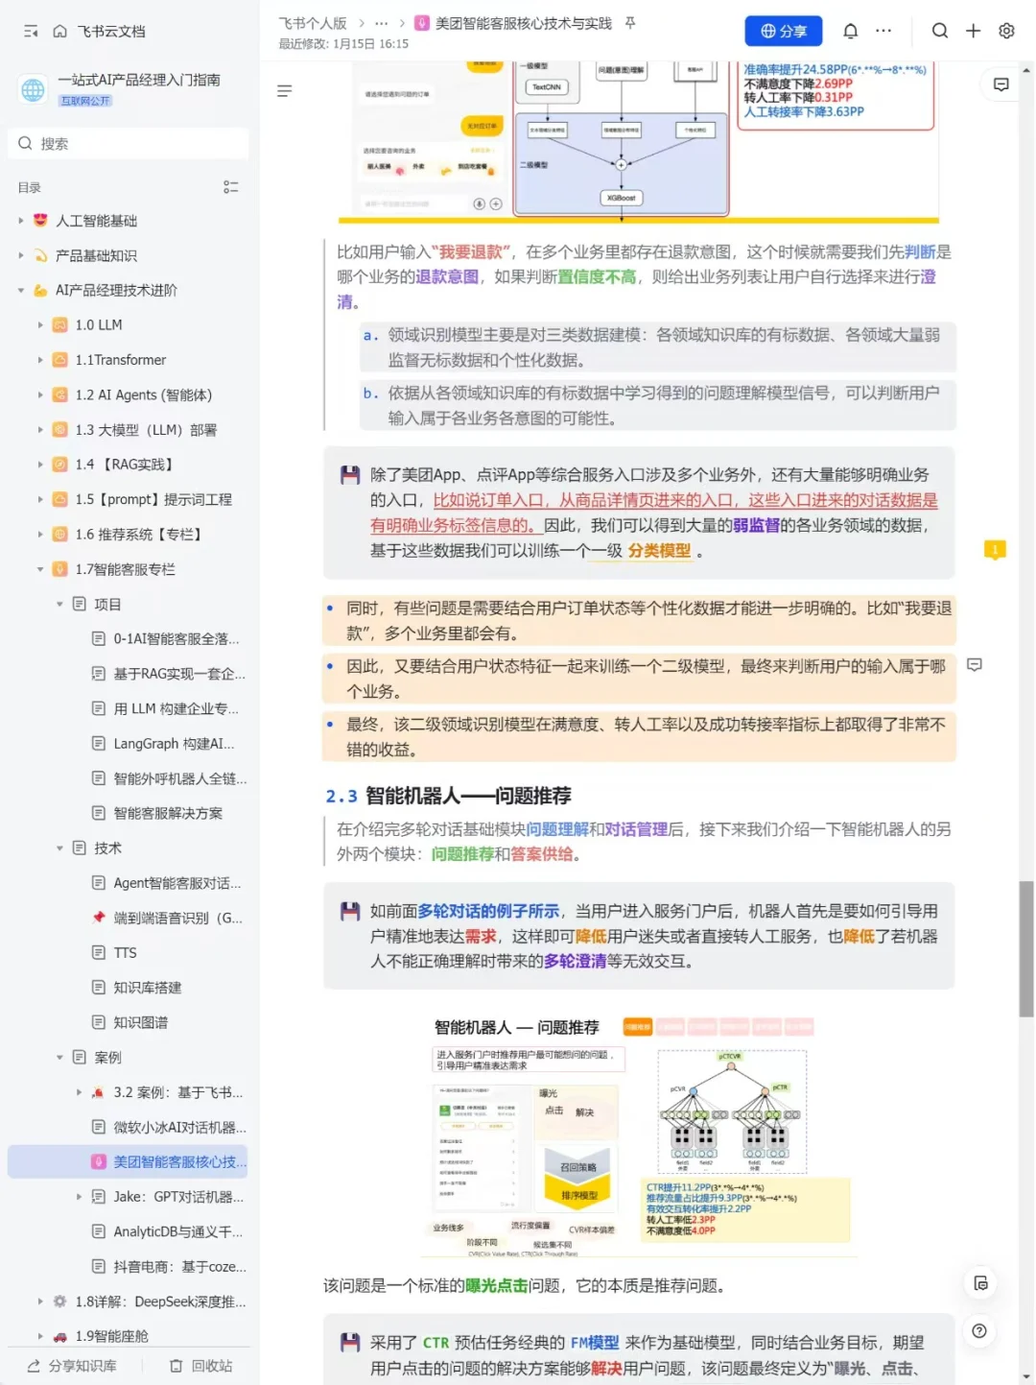The image size is (1036, 1385).
Task: Collapse the AI产品经理技术进阶 section
Action: click(x=21, y=290)
